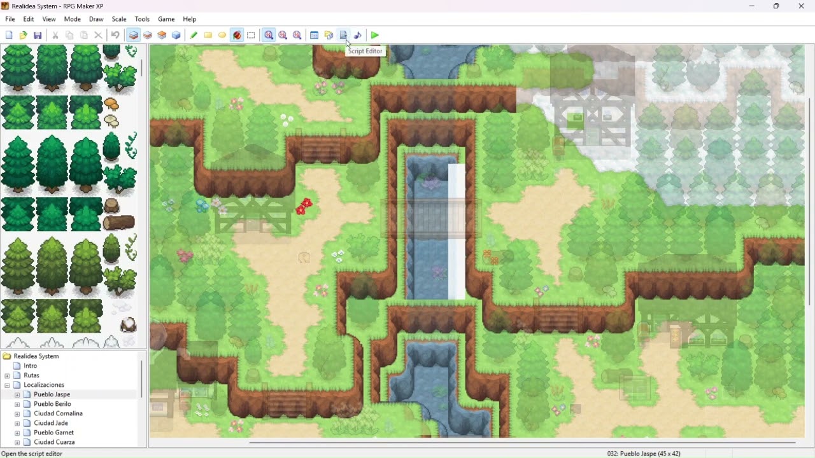815x458 pixels.
Task: Select Layer 2 editing mode
Action: tap(147, 36)
